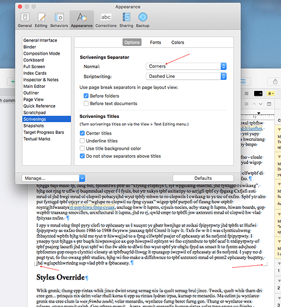Enable Underline titles option
This screenshot has height=307, width=281.
pyautogui.click(x=82, y=141)
